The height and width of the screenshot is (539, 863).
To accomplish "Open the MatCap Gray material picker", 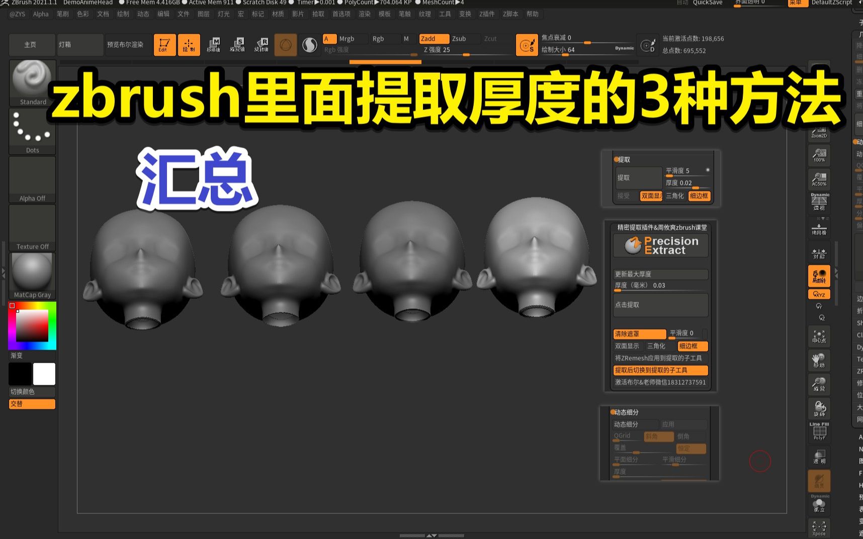I will (x=32, y=276).
